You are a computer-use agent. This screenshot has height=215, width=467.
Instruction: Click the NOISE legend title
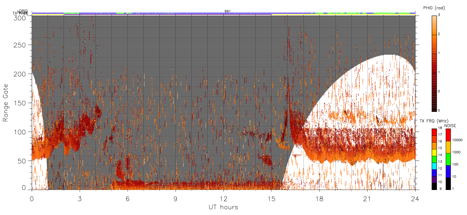450,126
